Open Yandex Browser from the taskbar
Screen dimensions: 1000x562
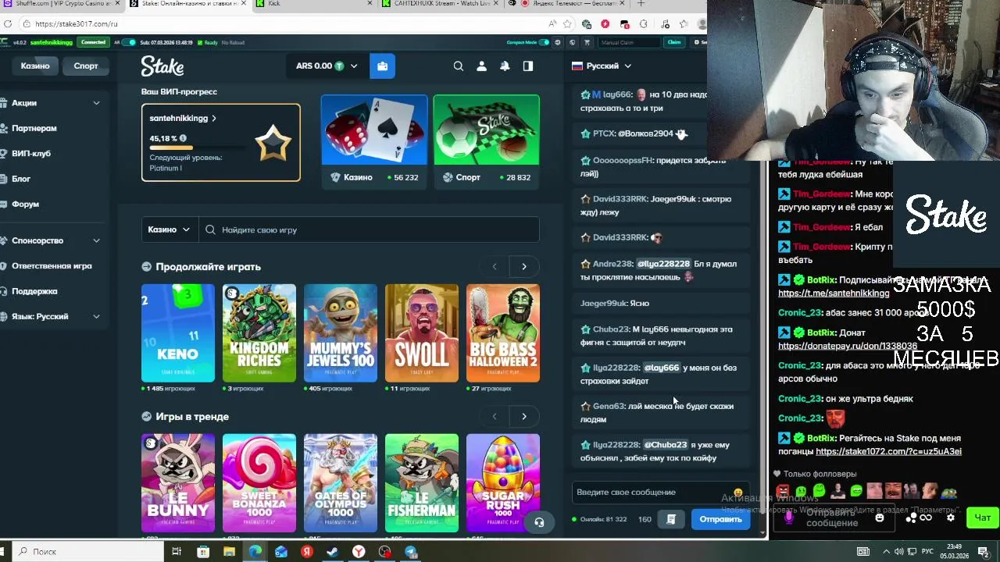click(x=358, y=552)
